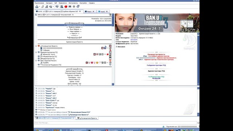Click the heart badge on the Radcliffe row
This screenshot has width=233, height=131.
pyautogui.click(x=100, y=63)
